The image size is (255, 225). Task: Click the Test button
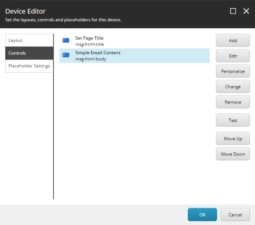pos(233,120)
